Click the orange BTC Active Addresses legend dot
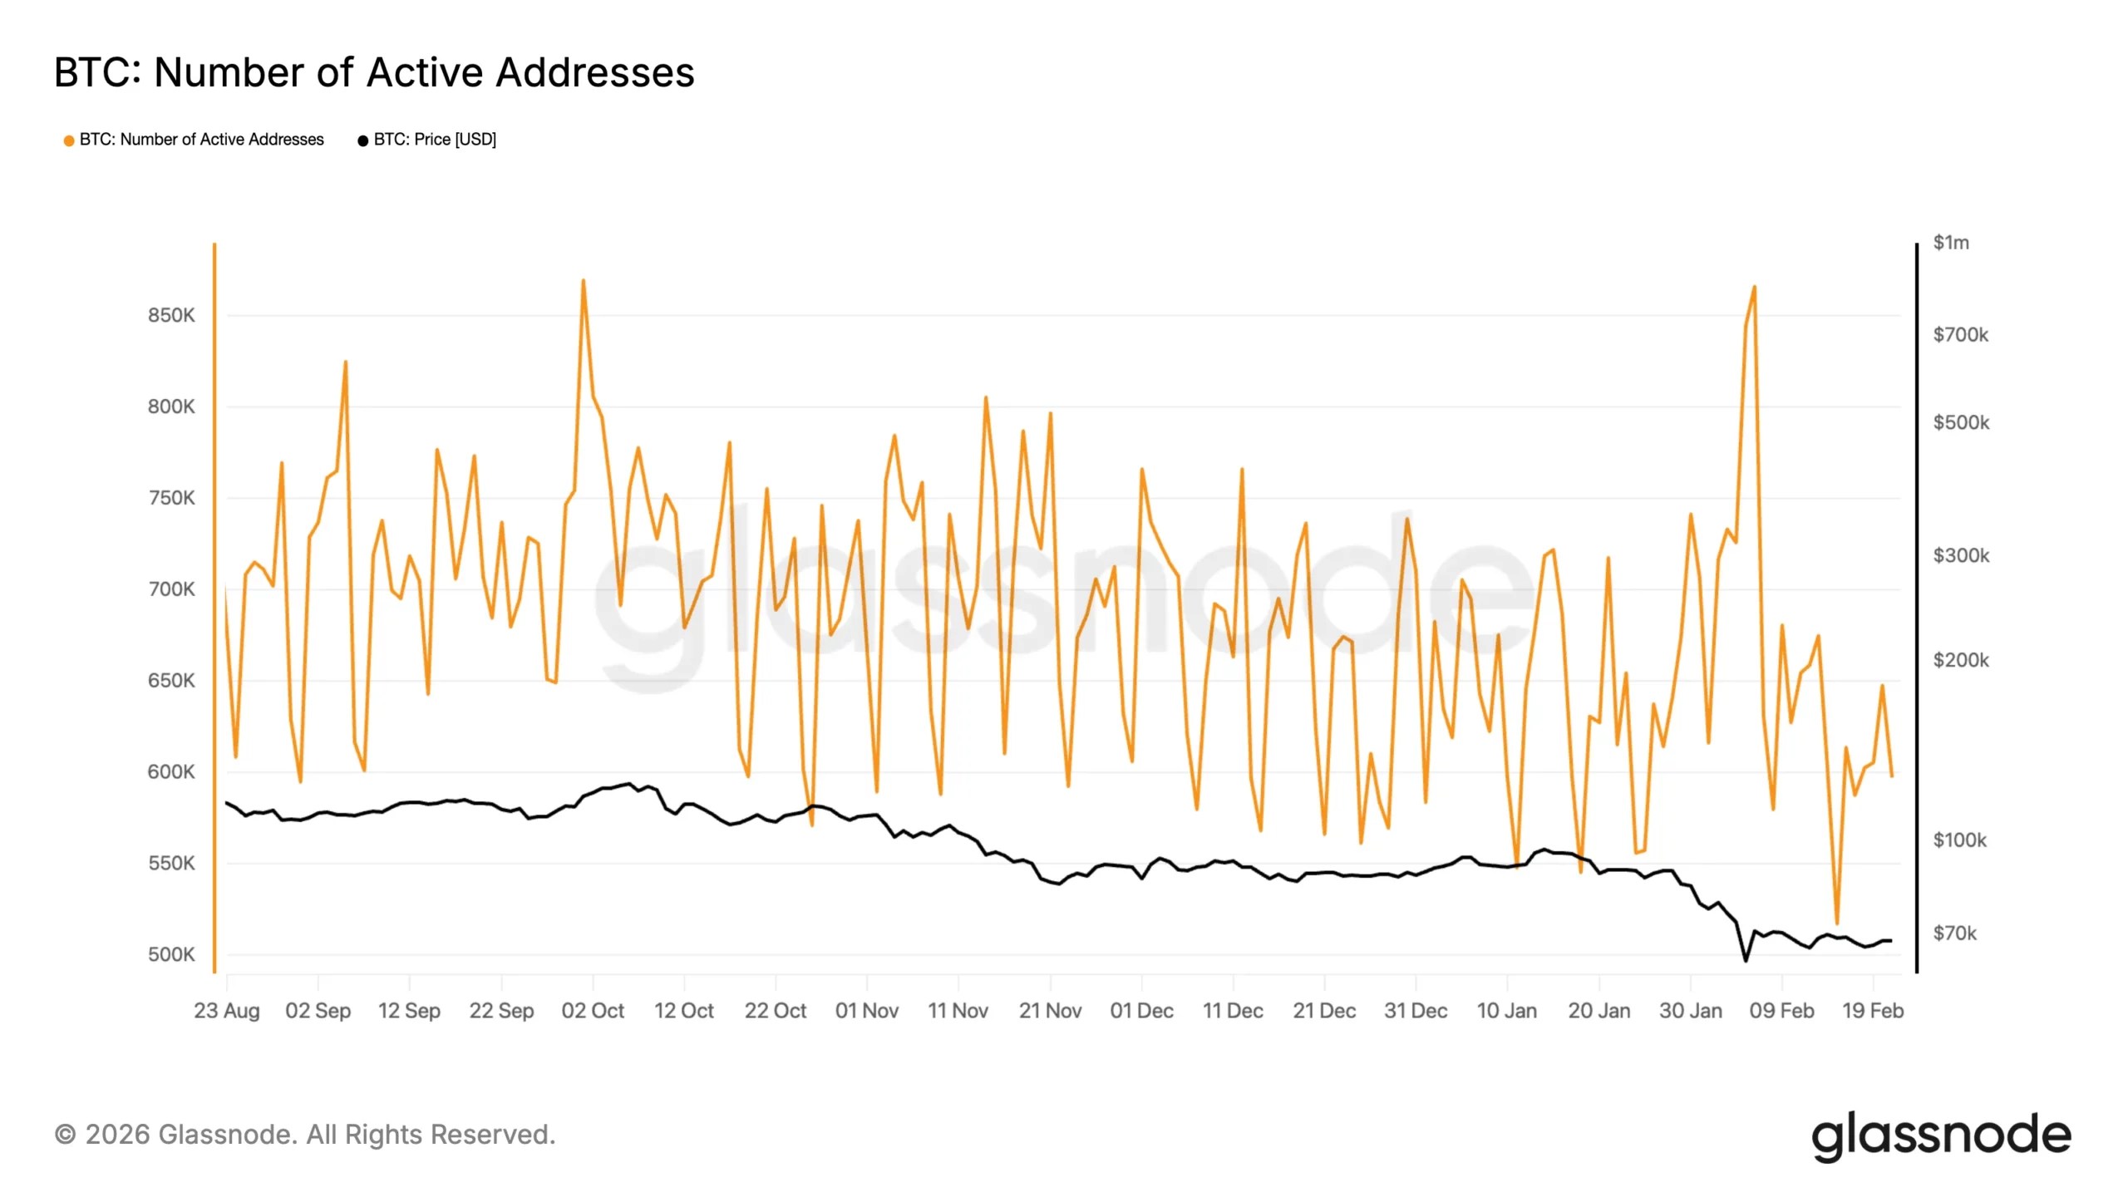 pos(67,140)
